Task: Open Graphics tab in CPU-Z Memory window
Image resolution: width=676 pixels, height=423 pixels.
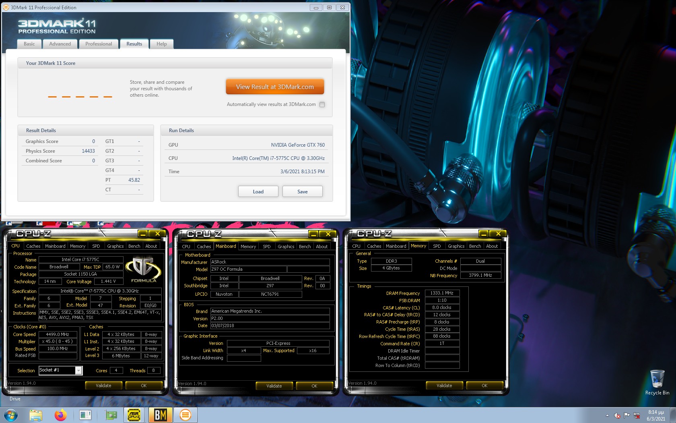Action: (456, 246)
